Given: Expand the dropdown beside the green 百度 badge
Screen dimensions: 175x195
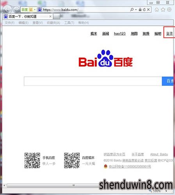Looking at the screenshot, I should click(x=35, y=10).
